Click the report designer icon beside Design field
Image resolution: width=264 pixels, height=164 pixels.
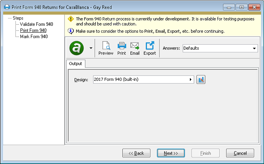[x=201, y=80]
